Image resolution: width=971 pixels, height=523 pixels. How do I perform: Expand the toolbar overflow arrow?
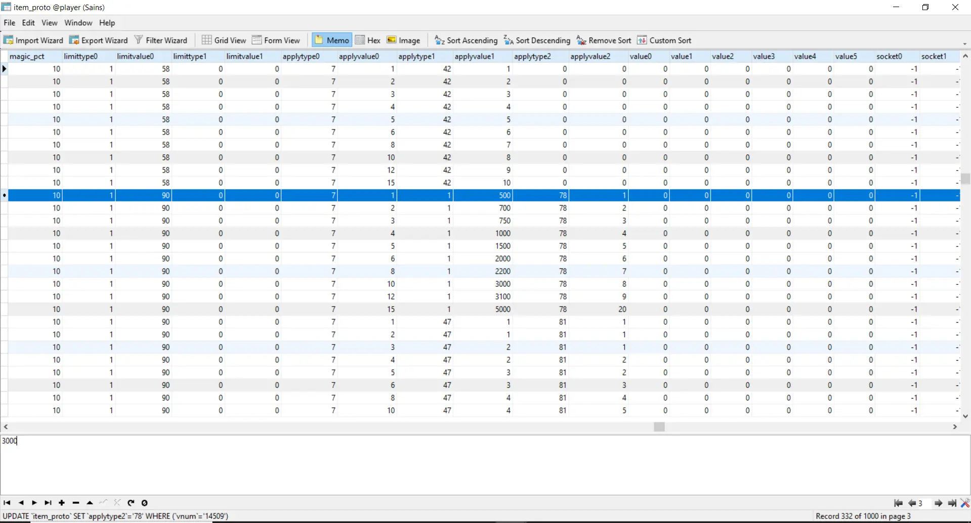pos(965,44)
